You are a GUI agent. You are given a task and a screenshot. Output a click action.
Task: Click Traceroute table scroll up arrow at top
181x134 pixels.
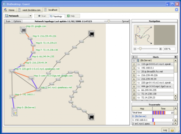[x=176, y=108]
